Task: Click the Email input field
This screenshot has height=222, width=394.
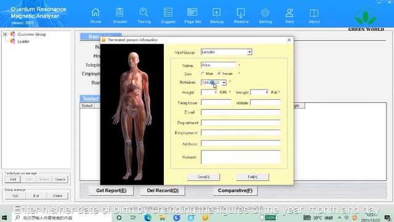Action: click(241, 112)
